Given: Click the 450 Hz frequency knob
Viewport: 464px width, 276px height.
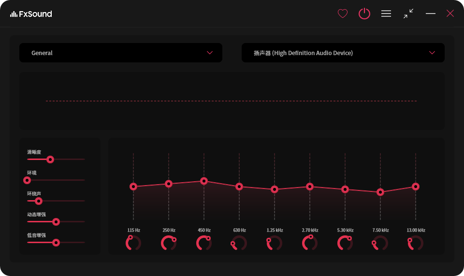Looking at the screenshot, I should pyautogui.click(x=204, y=243).
